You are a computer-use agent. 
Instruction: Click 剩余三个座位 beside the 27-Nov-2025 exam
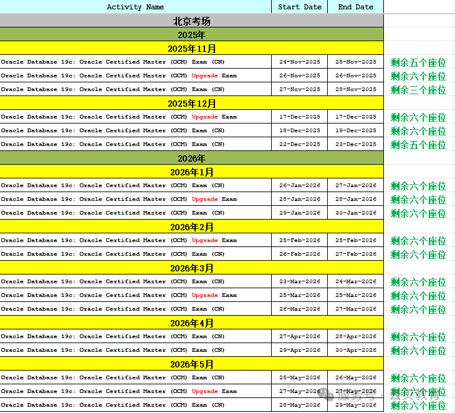[x=418, y=90]
